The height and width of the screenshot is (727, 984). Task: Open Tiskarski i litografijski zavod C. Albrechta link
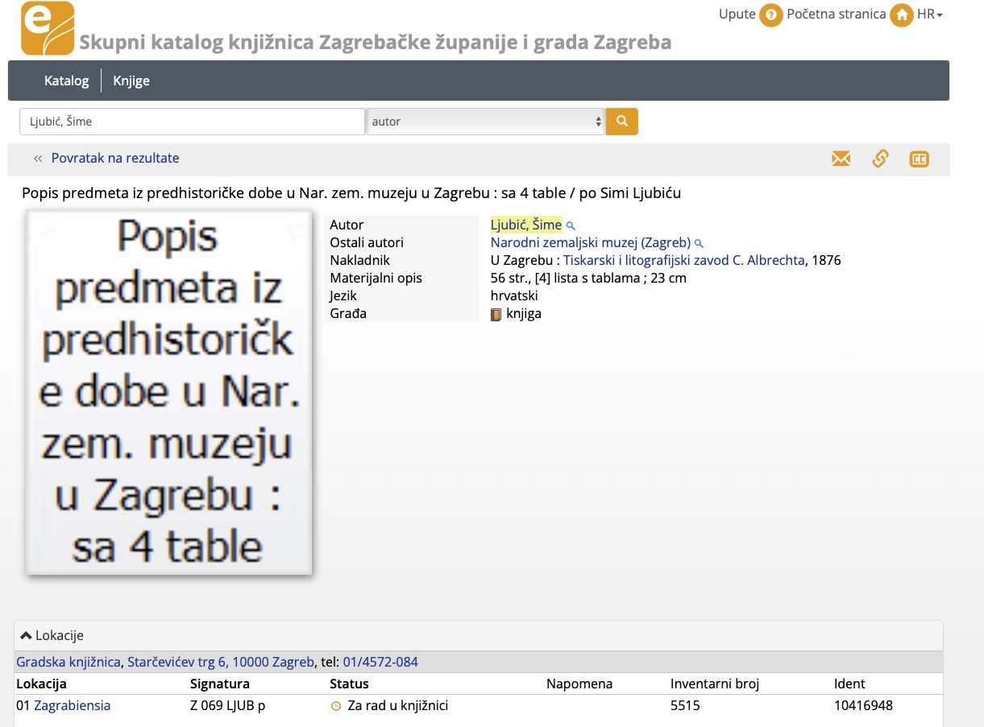pos(684,261)
